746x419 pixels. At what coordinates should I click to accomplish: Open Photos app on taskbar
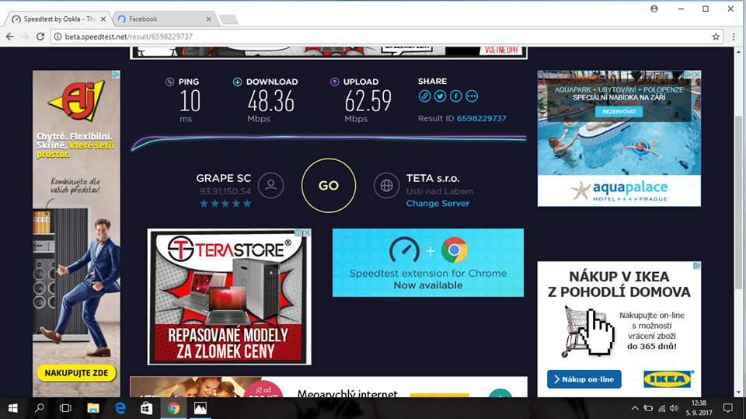(200, 408)
